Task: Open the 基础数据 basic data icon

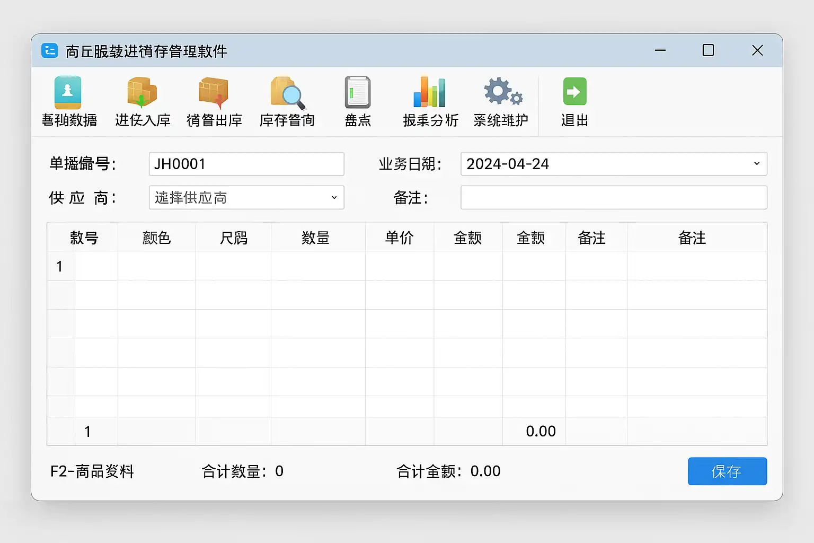Action: pyautogui.click(x=68, y=93)
